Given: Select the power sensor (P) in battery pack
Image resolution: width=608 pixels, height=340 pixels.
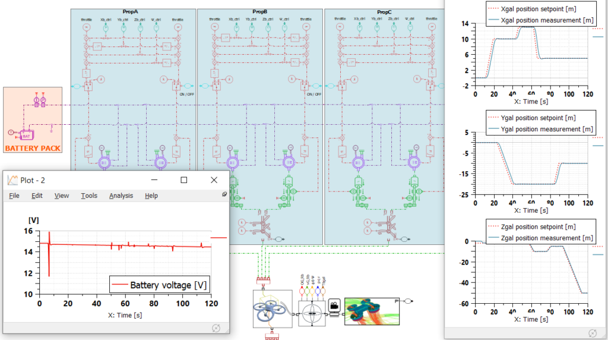Looking at the screenshot, I should 43,100.
